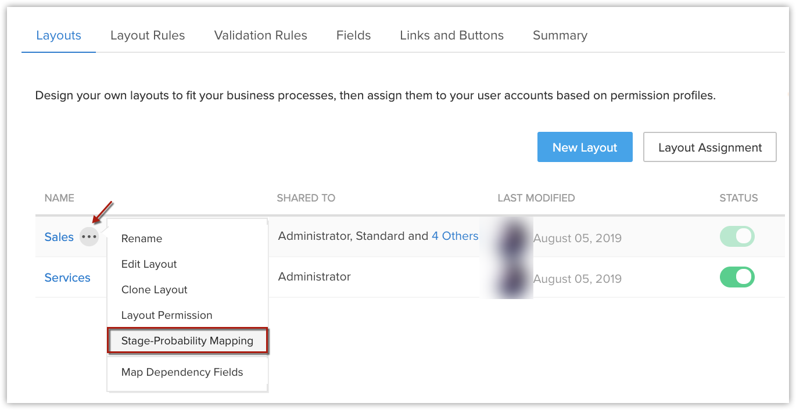796x410 pixels.
Task: Open the Validation Rules tab
Action: [260, 35]
